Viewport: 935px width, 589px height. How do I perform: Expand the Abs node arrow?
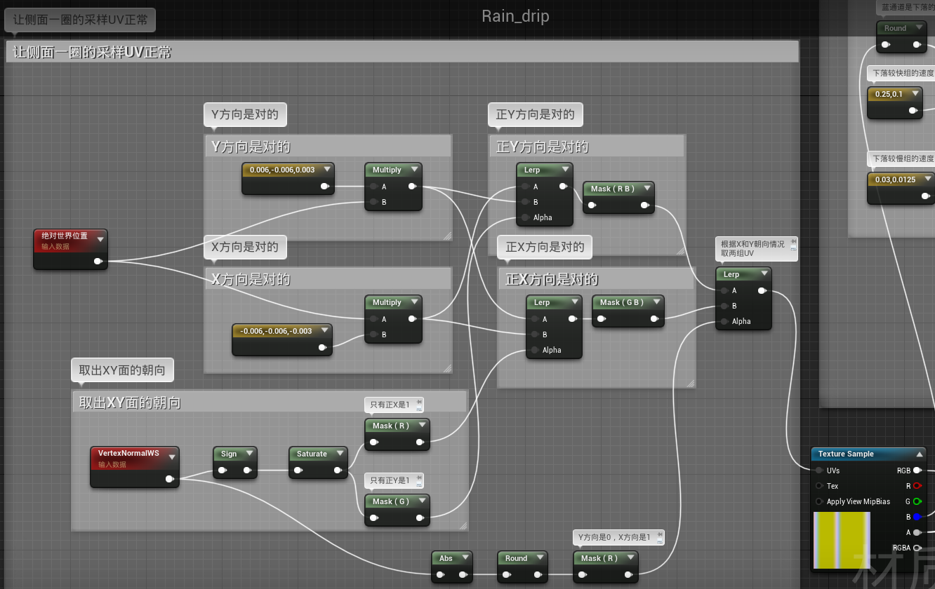(465, 557)
